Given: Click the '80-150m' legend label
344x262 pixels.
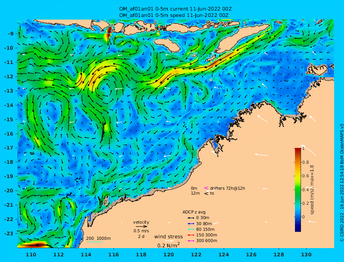Looking at the screenshot, I should [205, 229].
